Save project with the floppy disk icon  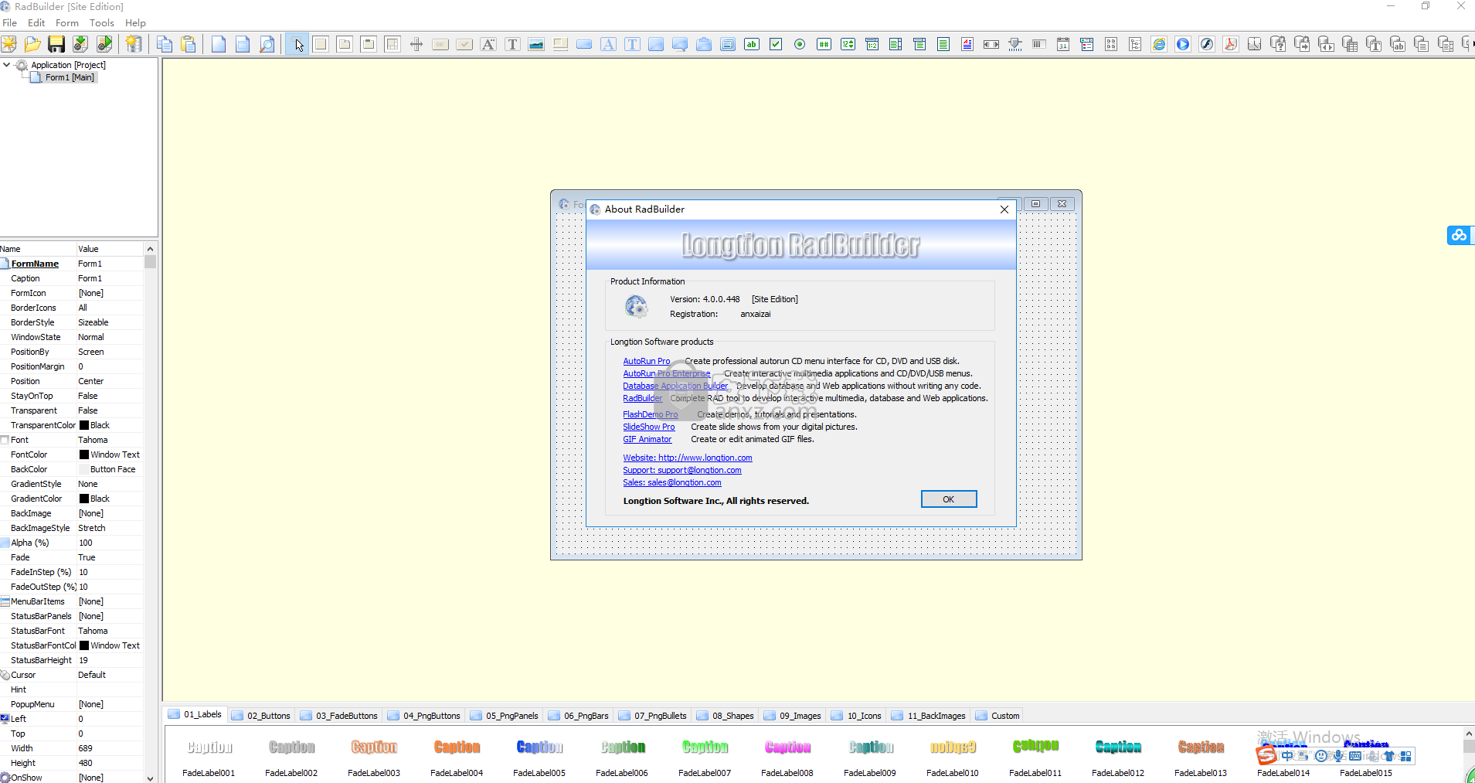pos(56,44)
